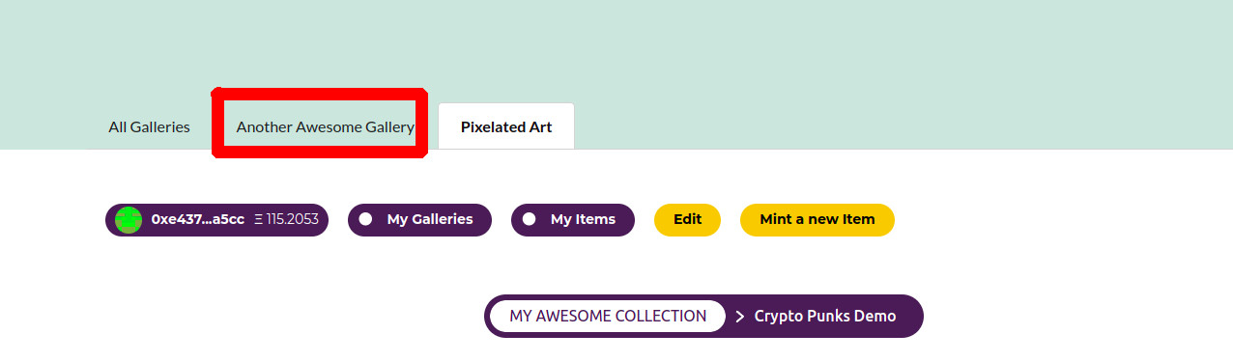
Task: Click the Ξ Ether currency symbol
Action: [x=259, y=219]
